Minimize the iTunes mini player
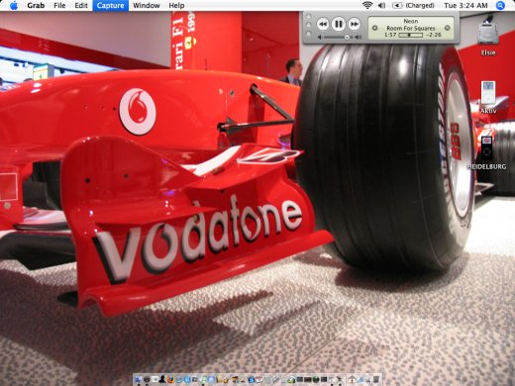The height and width of the screenshot is (386, 515). coord(308,25)
